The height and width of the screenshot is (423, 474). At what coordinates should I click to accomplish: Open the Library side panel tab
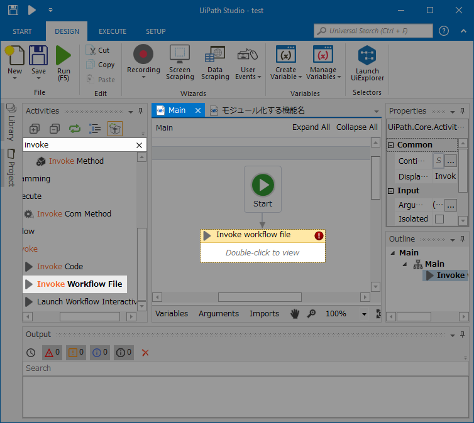click(x=11, y=122)
